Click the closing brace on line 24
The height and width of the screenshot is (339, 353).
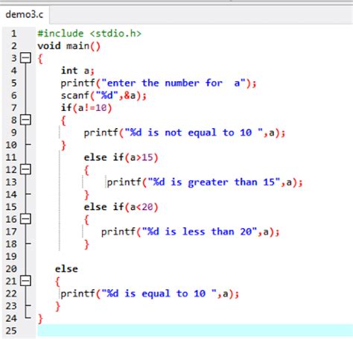point(40,319)
